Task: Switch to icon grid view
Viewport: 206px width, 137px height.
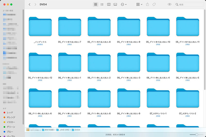Action: (96, 4)
